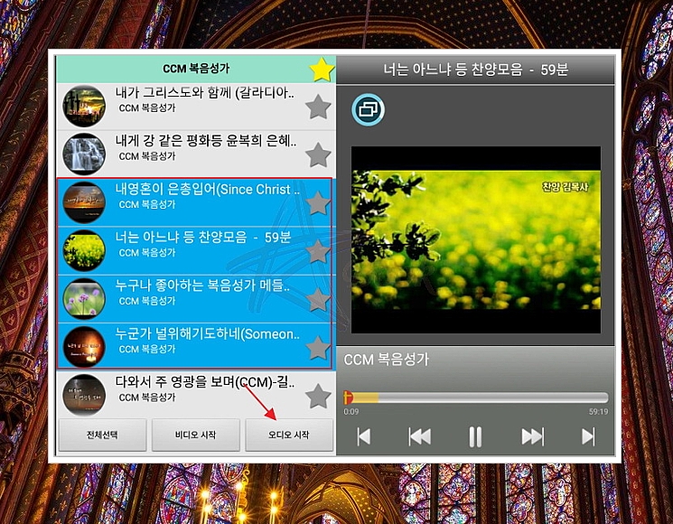The width and height of the screenshot is (673, 524).
Task: Open candle thumbnail of 누군가 널위해기도하네
Action: [84, 347]
